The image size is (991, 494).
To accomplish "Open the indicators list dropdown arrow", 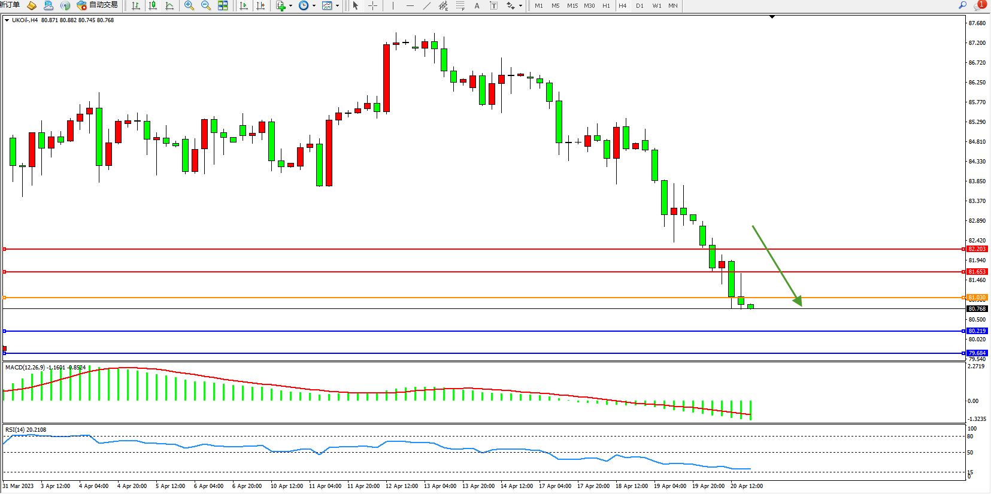I will [x=291, y=5].
